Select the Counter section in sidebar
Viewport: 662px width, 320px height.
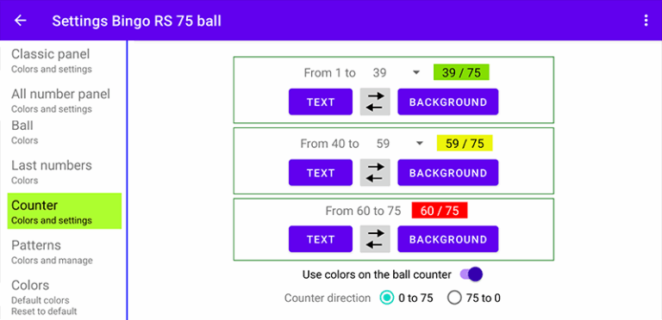[65, 212]
